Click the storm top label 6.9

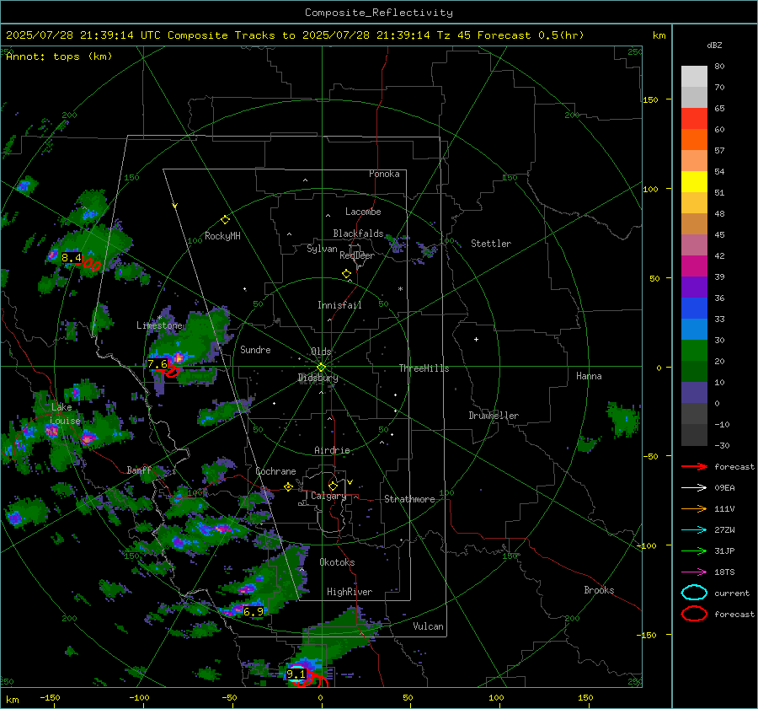[x=254, y=612]
